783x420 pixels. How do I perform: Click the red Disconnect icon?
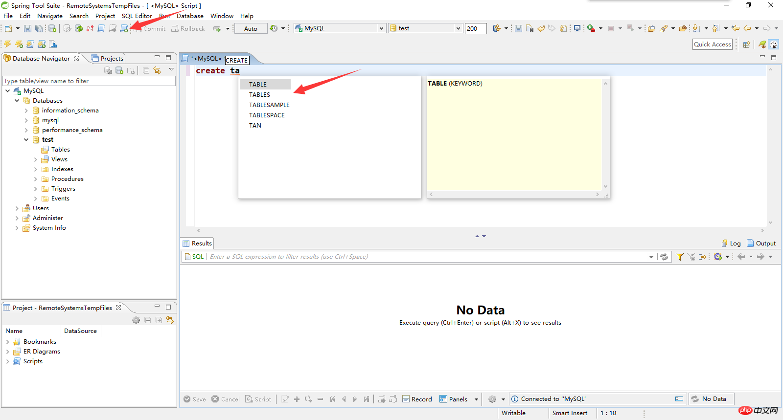tap(90, 28)
